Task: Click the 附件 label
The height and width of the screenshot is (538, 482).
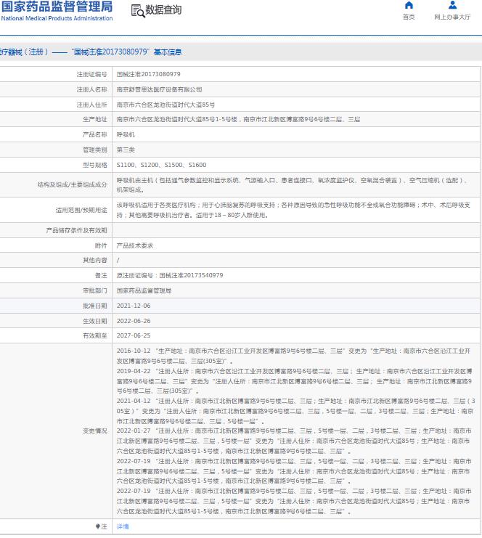Action: coord(101,245)
